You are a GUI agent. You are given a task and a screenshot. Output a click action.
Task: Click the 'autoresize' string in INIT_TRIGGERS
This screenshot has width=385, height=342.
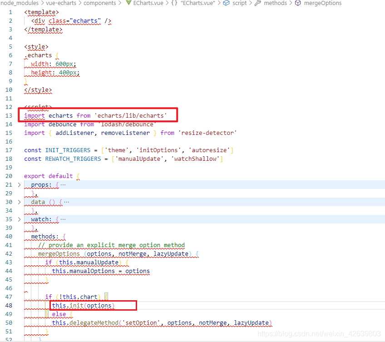tap(209, 150)
